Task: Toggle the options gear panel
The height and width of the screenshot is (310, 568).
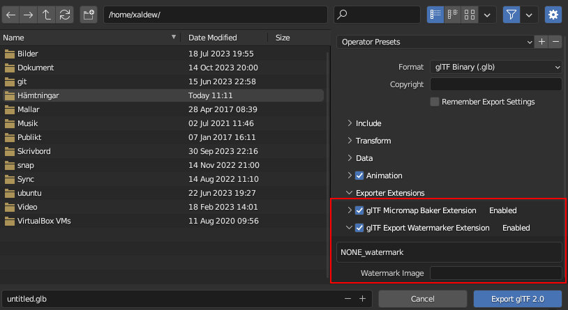Action: pyautogui.click(x=553, y=15)
